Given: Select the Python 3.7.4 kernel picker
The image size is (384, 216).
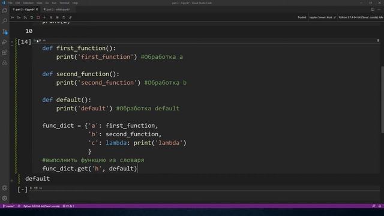Looking at the screenshot, I should (361, 17).
